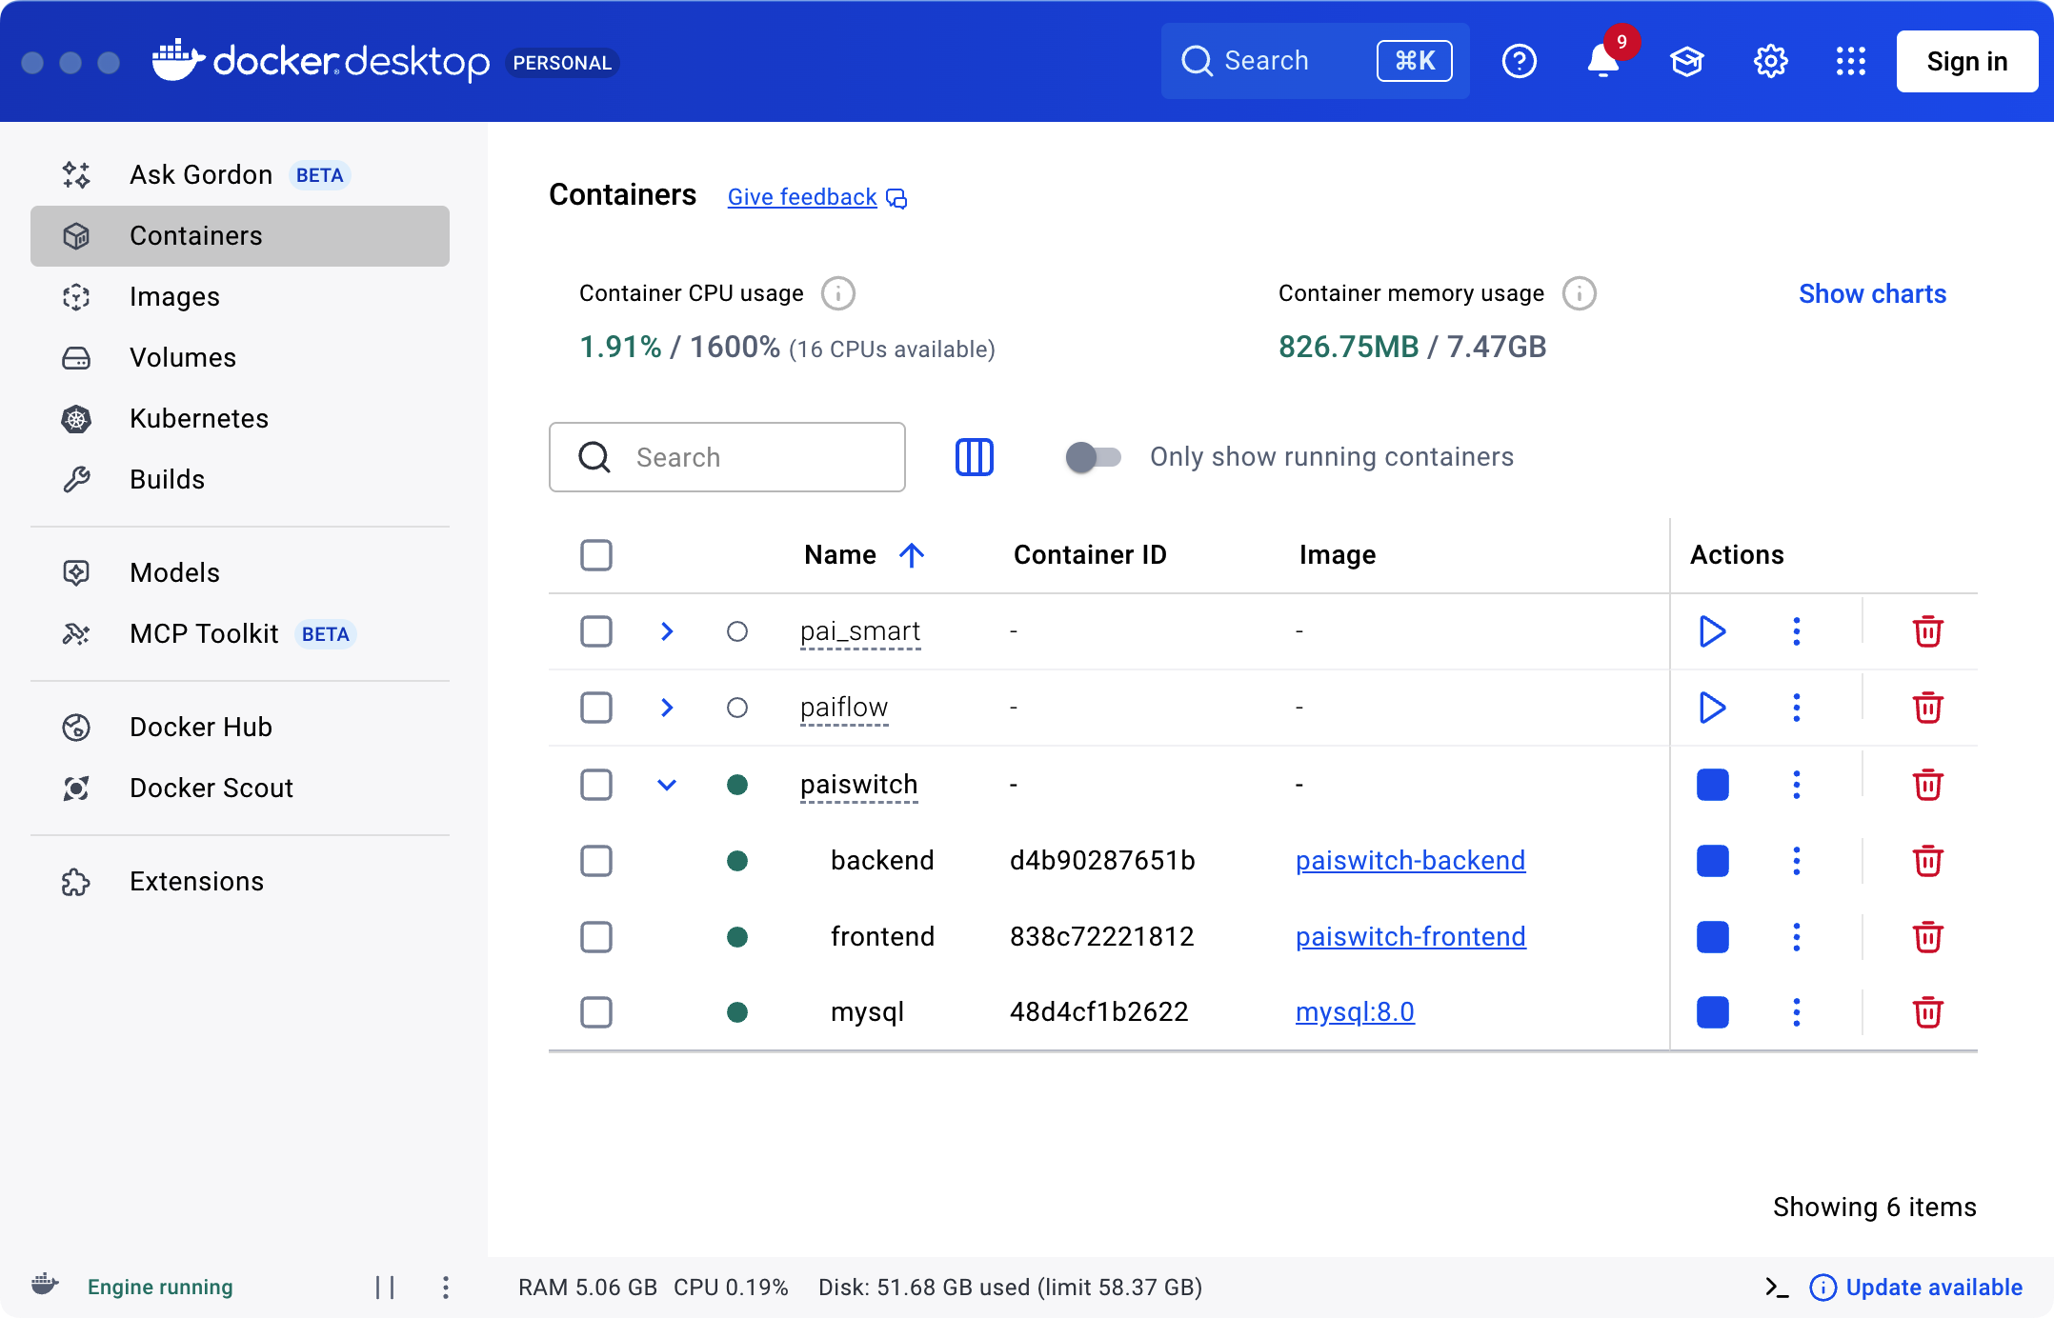Start the pai_smart container stack
The width and height of the screenshot is (2054, 1318).
click(x=1712, y=631)
